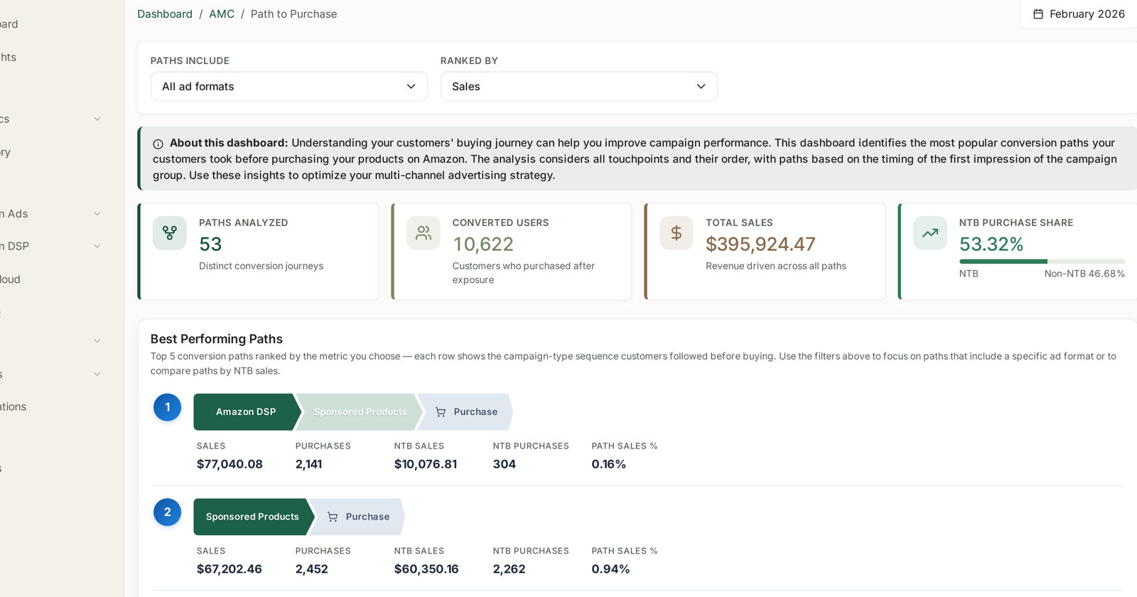Expand the Ads sidebar section chevron
The height and width of the screenshot is (597, 1137).
(97, 213)
